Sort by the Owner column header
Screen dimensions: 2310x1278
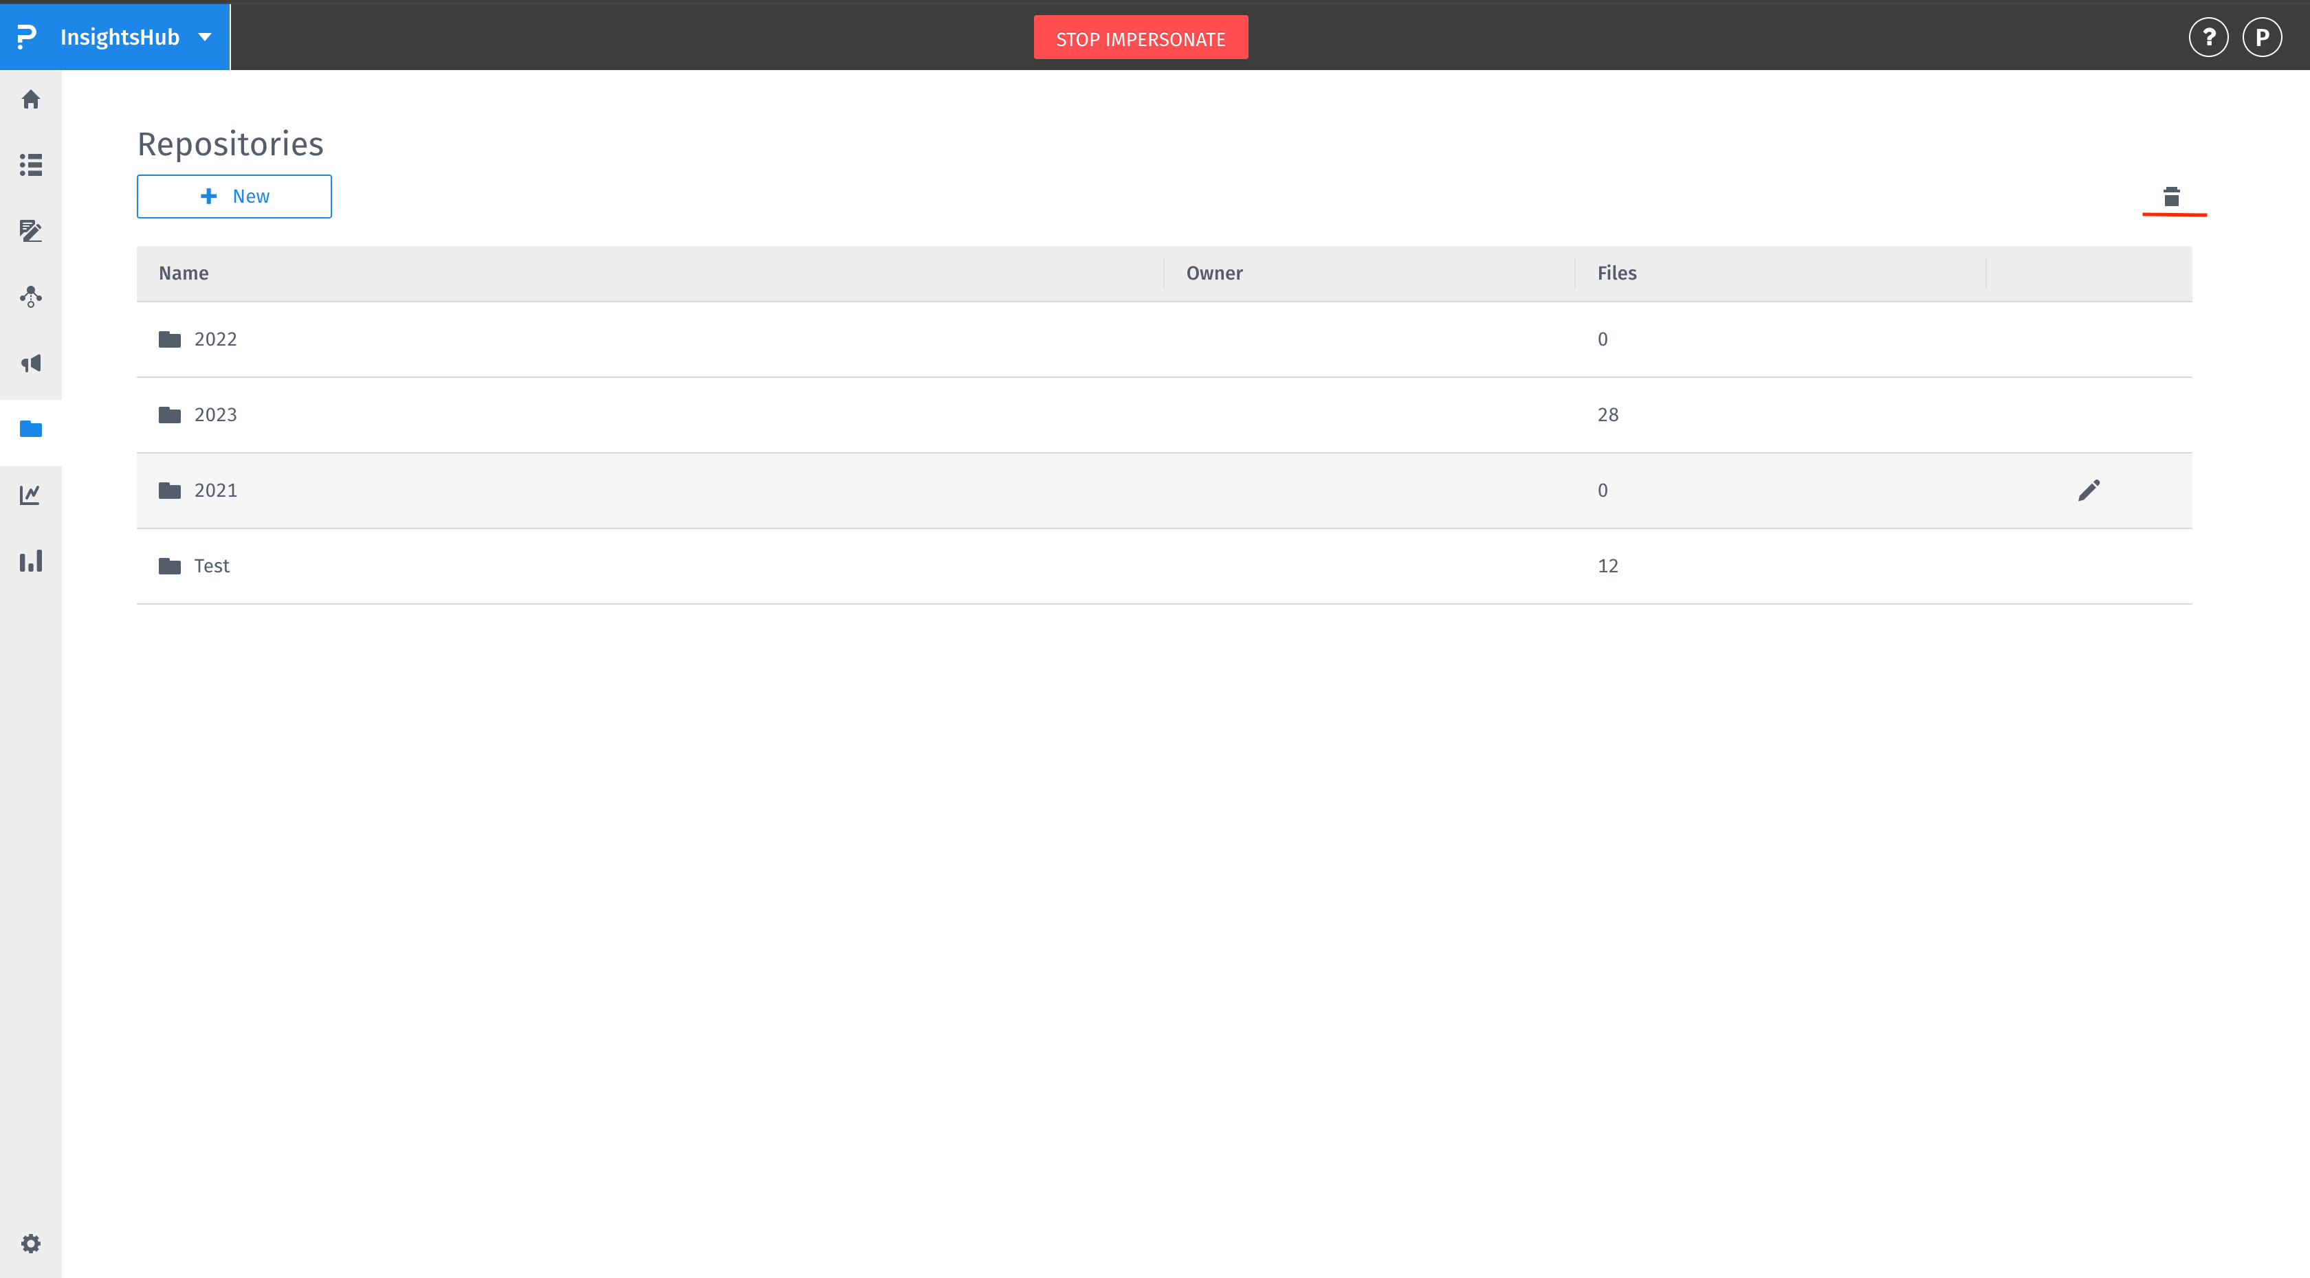coord(1214,273)
